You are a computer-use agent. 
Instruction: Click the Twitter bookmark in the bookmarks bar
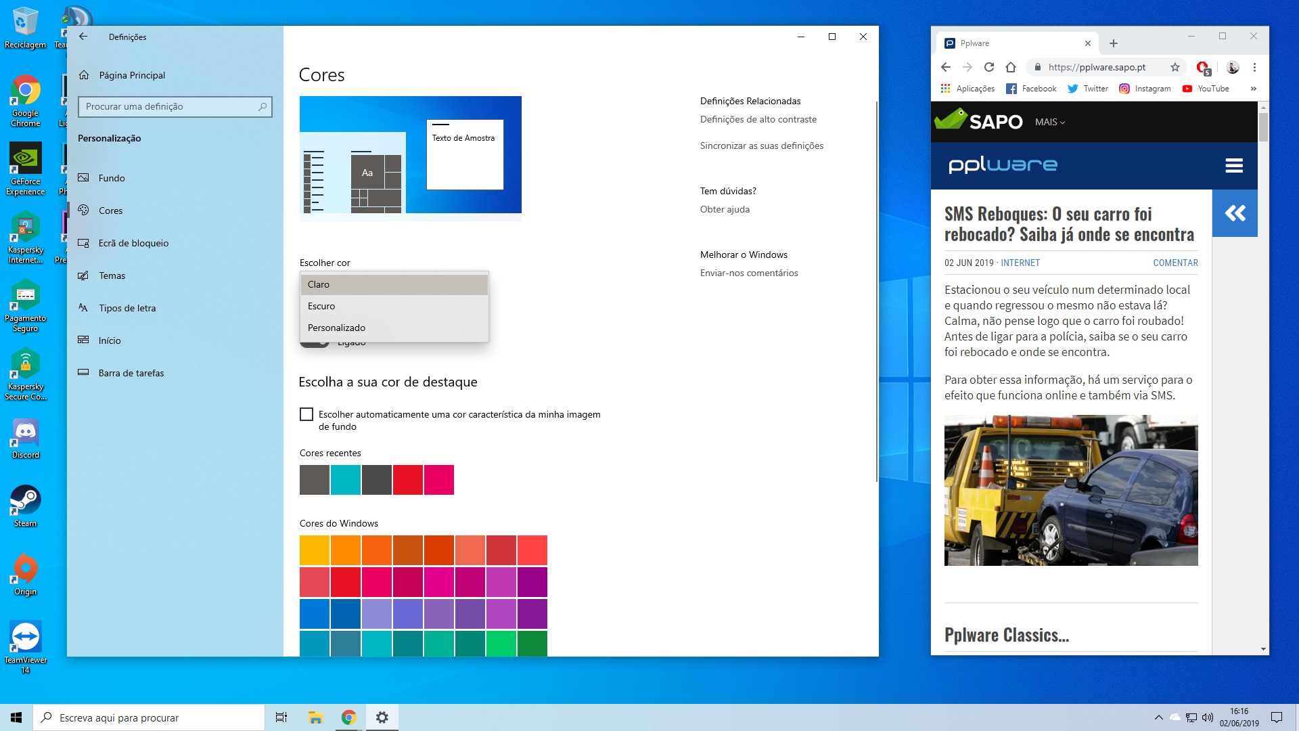[1087, 89]
